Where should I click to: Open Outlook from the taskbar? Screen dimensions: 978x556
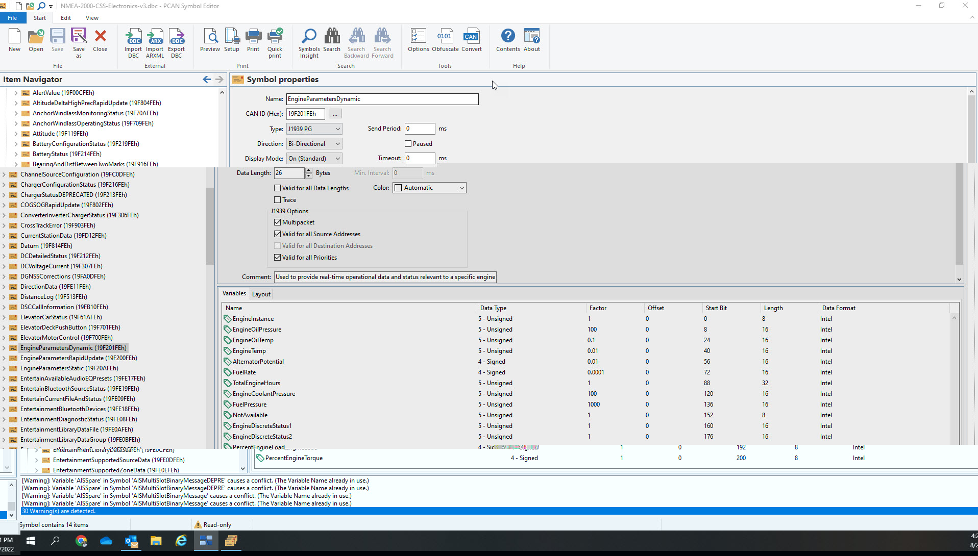[131, 541]
